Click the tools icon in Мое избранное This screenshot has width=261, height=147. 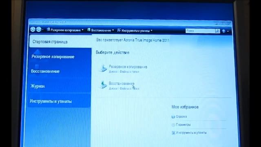coord(173,133)
